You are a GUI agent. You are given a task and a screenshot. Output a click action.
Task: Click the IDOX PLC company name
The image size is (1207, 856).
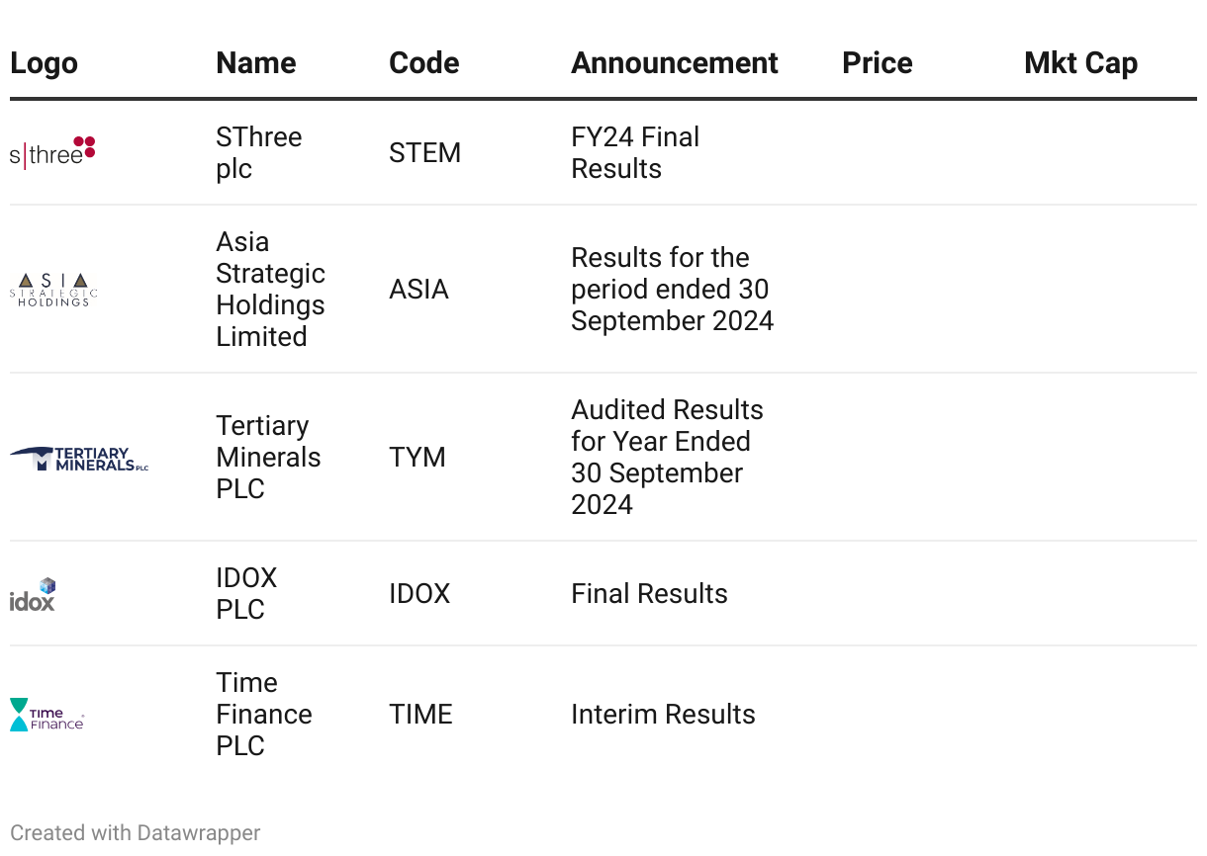click(x=246, y=594)
